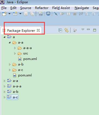The height and width of the screenshot is (115, 99).
Task: Select the Package Explorer tab
Action: pos(21,30)
